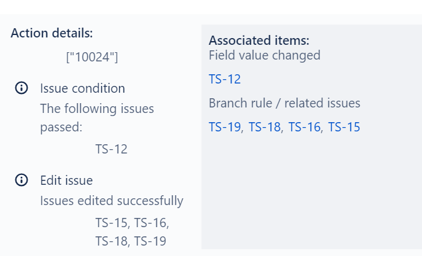Select the Edit issue entry title
The image size is (422, 256).
(66, 180)
